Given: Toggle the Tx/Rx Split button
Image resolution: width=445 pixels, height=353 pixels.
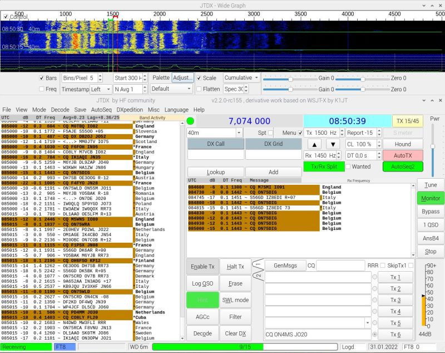Looking at the screenshot, I should coord(324,166).
